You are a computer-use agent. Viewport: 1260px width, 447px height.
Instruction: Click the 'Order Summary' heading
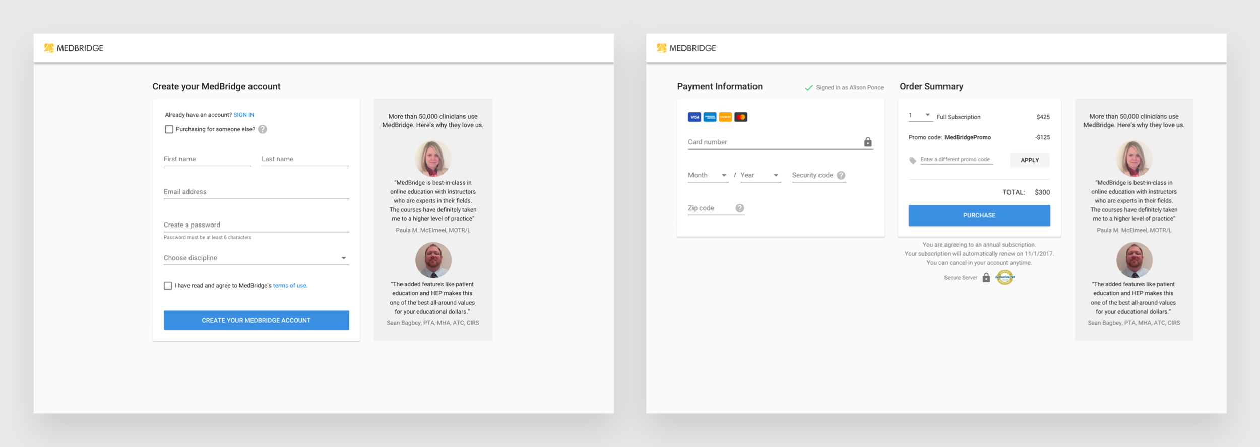pos(931,87)
